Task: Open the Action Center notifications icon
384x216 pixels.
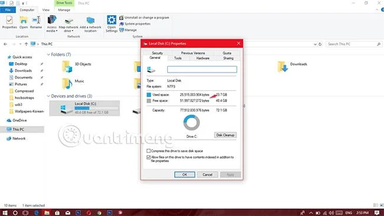Action: click(377, 212)
